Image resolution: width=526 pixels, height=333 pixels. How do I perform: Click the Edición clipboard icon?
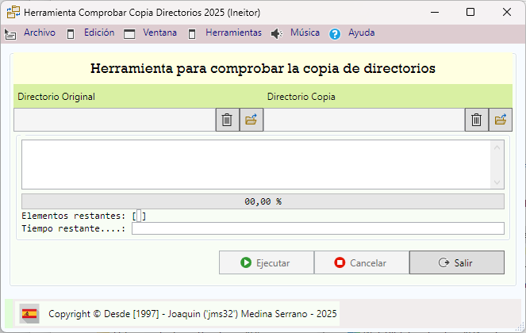tap(71, 34)
